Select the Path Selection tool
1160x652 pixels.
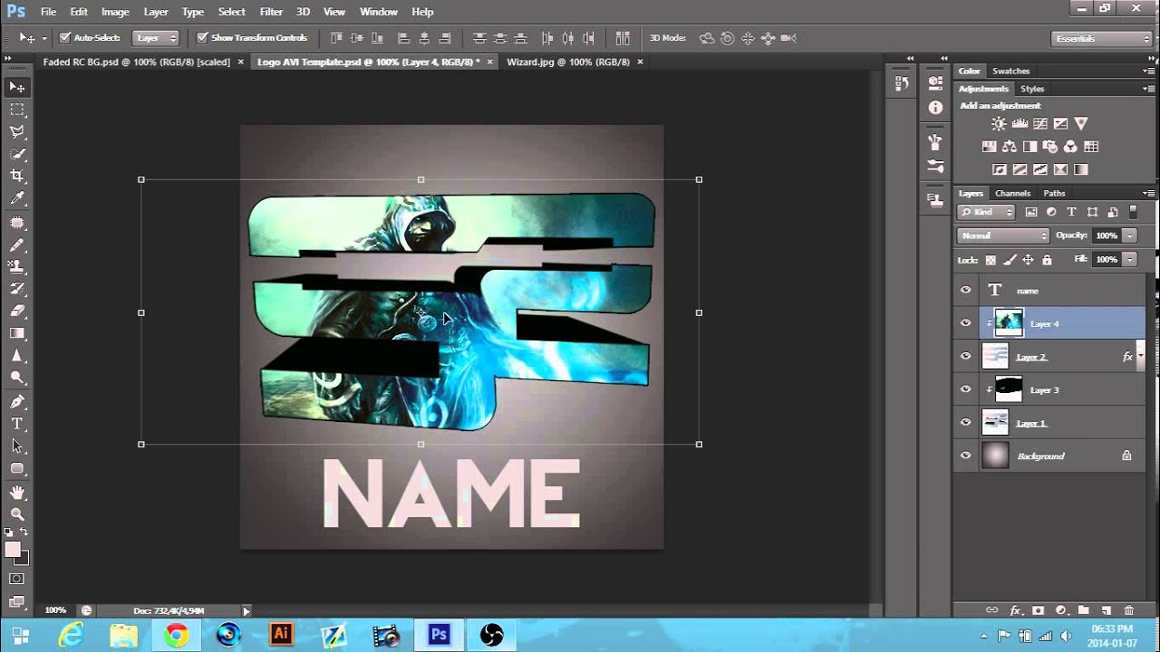pos(17,446)
